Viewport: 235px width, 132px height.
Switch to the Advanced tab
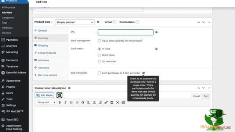click(51, 67)
